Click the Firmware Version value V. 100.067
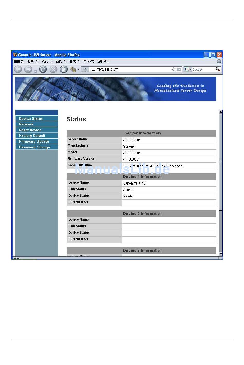244x365 pixels. (x=130, y=159)
